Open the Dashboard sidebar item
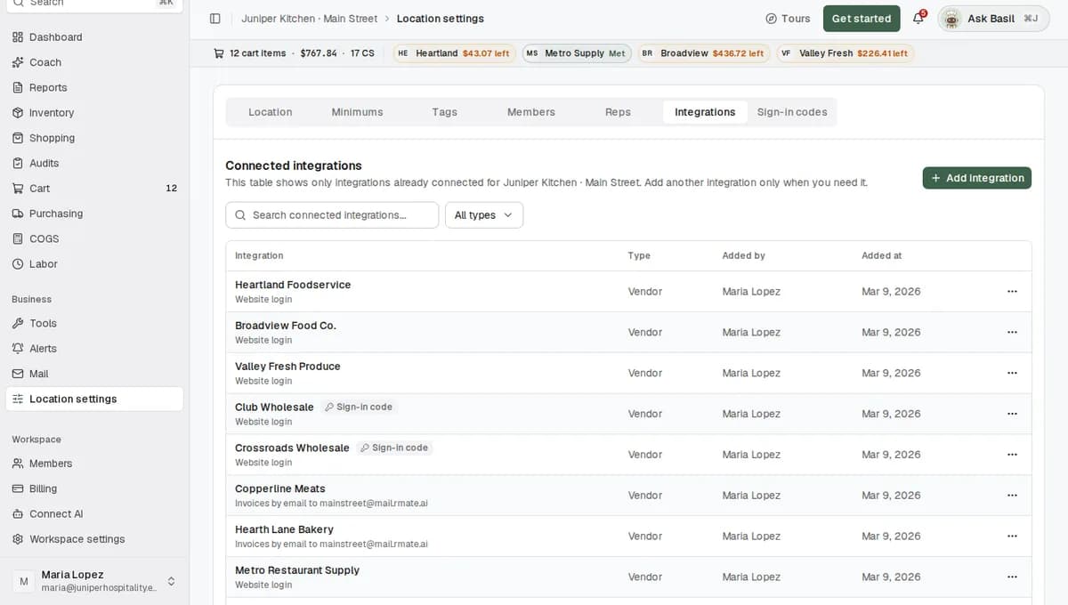The image size is (1068, 605). (94, 37)
